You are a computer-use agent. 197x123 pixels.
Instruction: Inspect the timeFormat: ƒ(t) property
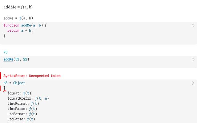coord(23,104)
